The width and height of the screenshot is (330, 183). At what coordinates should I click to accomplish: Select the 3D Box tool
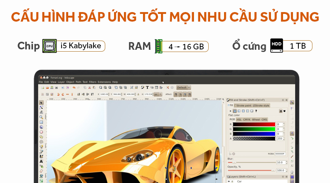tap(41, 127)
